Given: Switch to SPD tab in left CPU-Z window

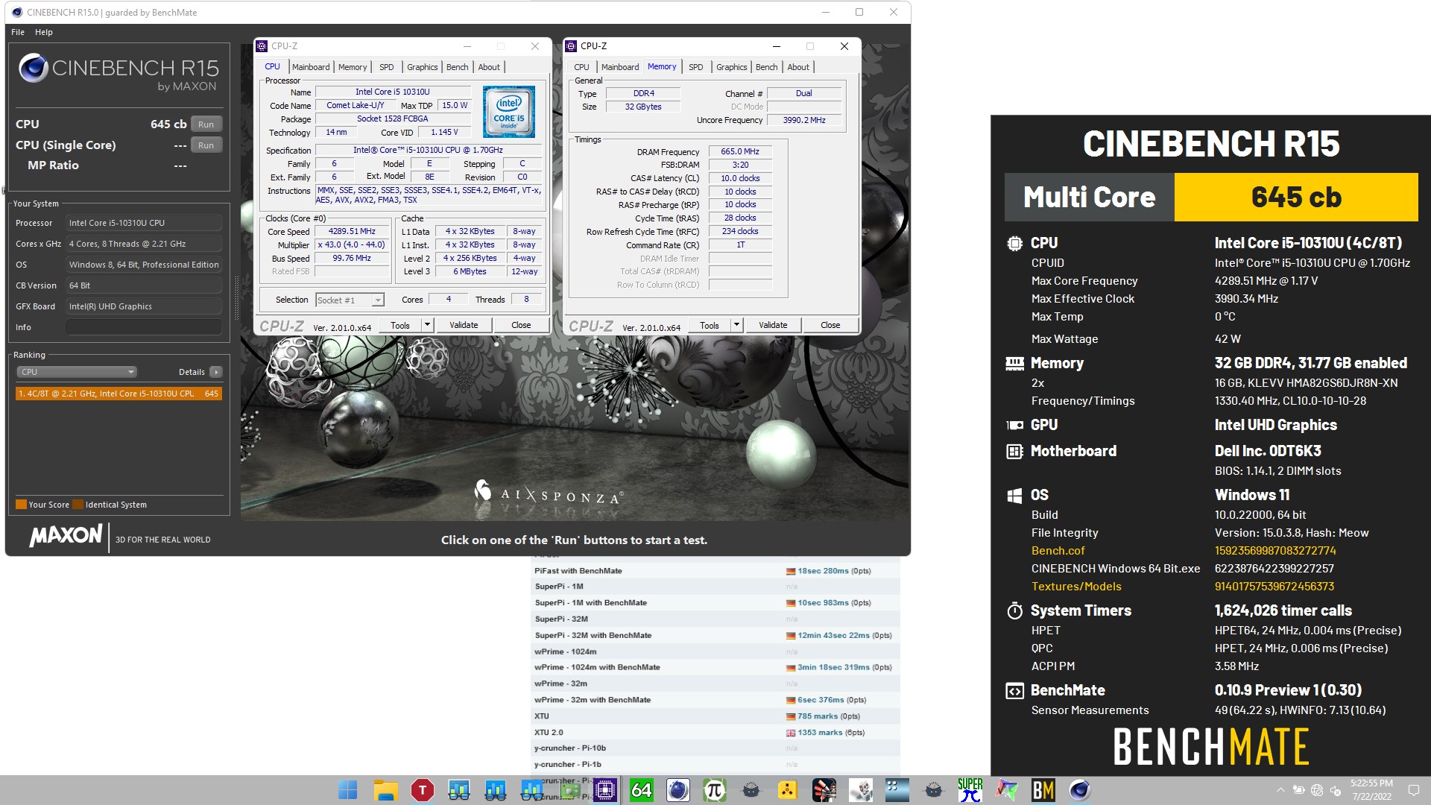Looking at the screenshot, I should (386, 67).
